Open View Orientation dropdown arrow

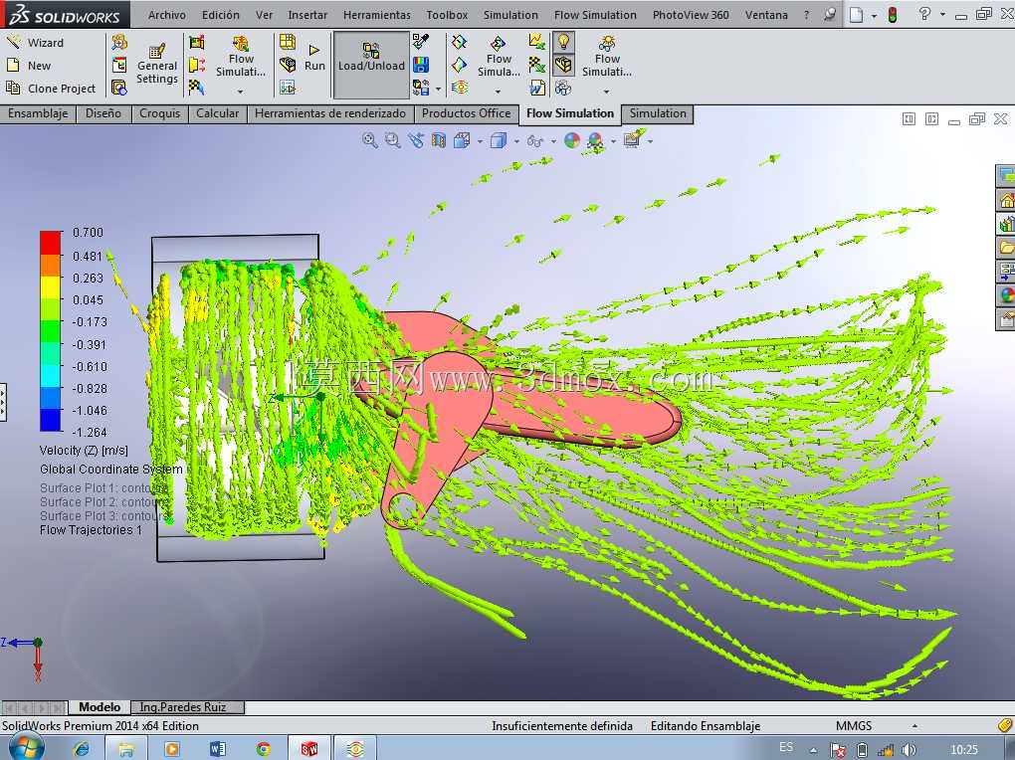pos(480,141)
